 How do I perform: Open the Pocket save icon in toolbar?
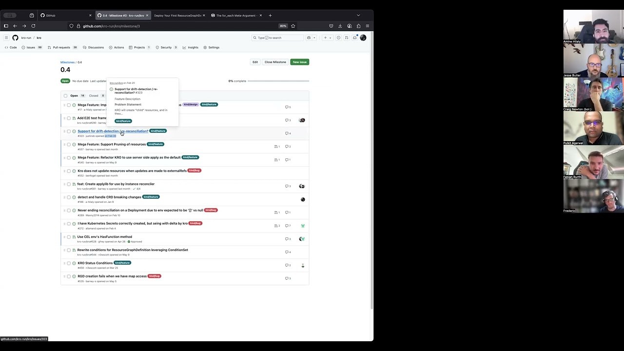(331, 26)
